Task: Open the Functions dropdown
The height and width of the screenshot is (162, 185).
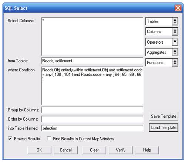Action: point(162,63)
